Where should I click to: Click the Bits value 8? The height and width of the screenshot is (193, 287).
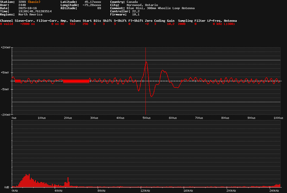coord(95,24)
